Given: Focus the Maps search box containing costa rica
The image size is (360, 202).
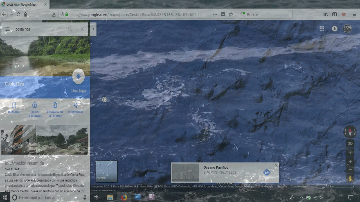Looking at the screenshot, I should [39, 29].
